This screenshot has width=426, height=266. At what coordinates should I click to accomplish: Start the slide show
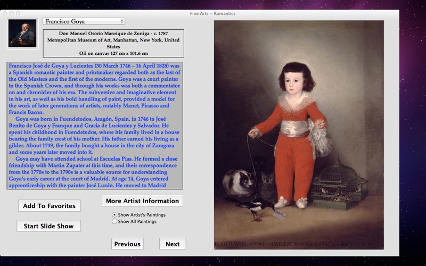point(48,226)
